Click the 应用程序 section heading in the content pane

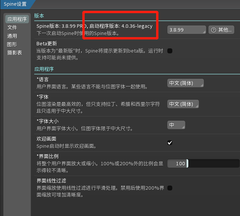point(44,69)
